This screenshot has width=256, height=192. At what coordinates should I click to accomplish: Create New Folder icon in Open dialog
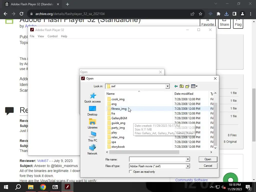click(187, 86)
